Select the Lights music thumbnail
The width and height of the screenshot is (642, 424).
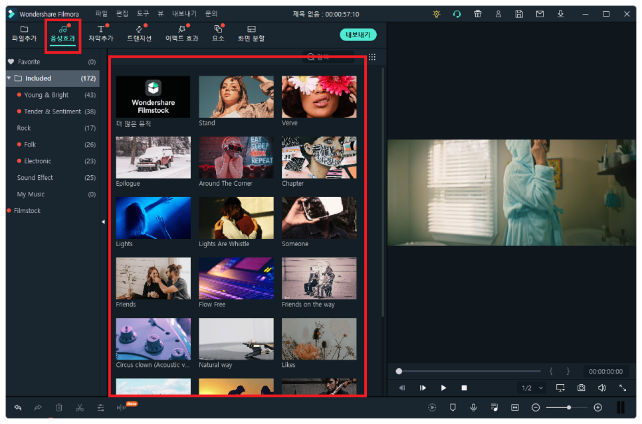pos(153,218)
